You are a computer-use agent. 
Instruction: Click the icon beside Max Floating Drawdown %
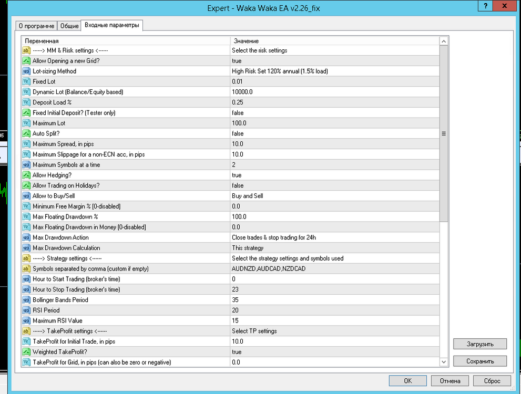pos(26,217)
